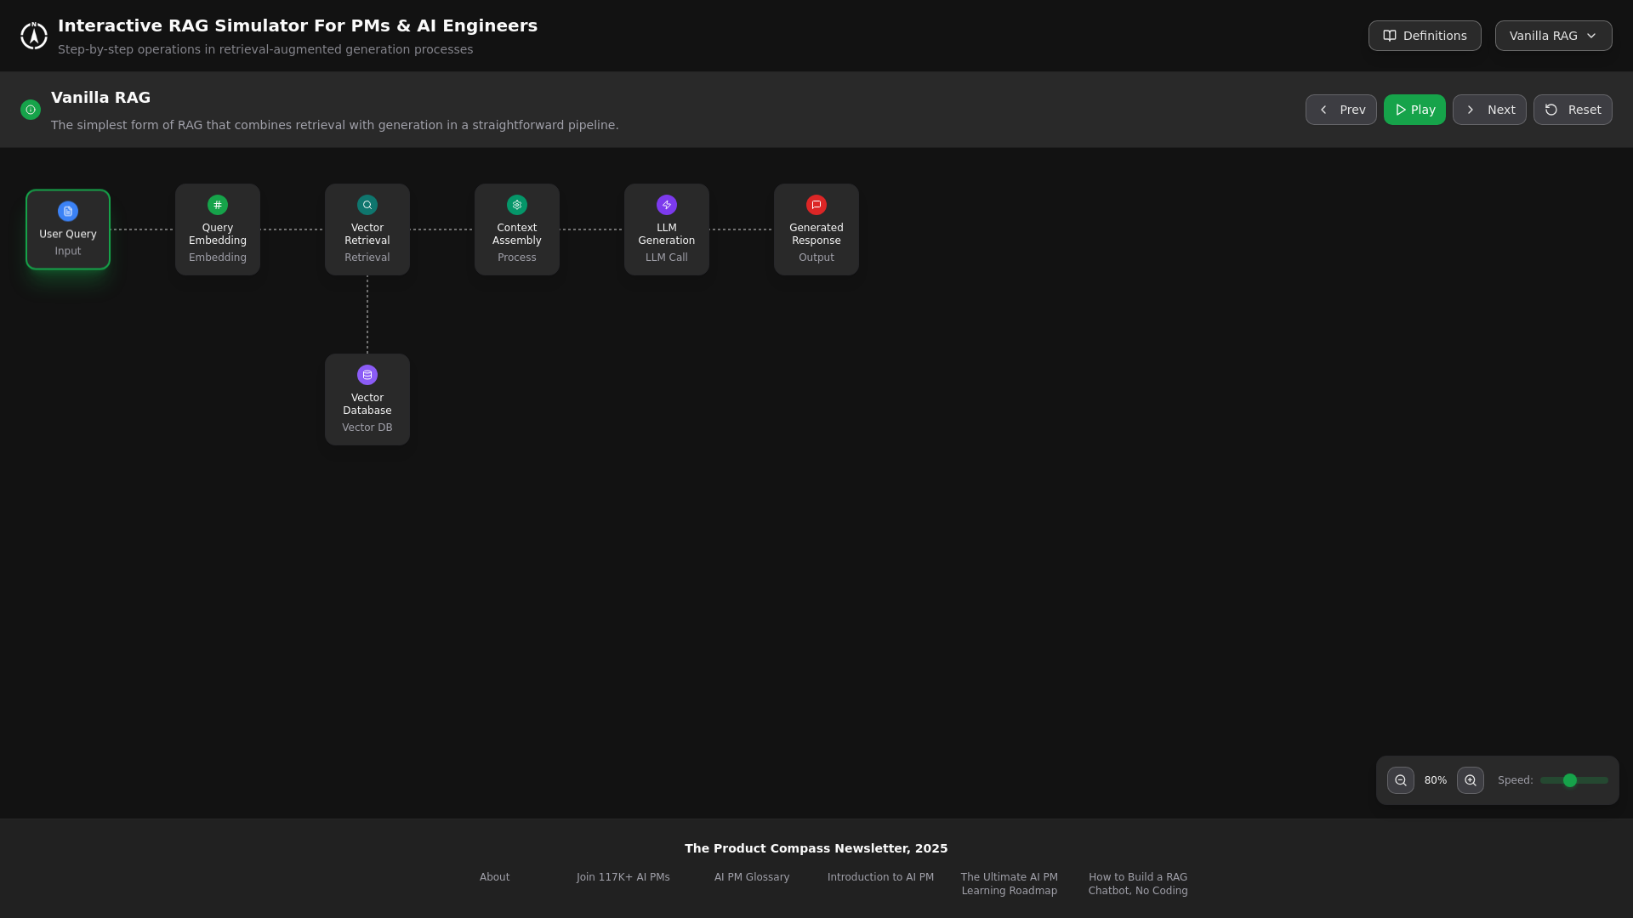
Task: Reset the pipeline simulation
Action: (x=1573, y=109)
